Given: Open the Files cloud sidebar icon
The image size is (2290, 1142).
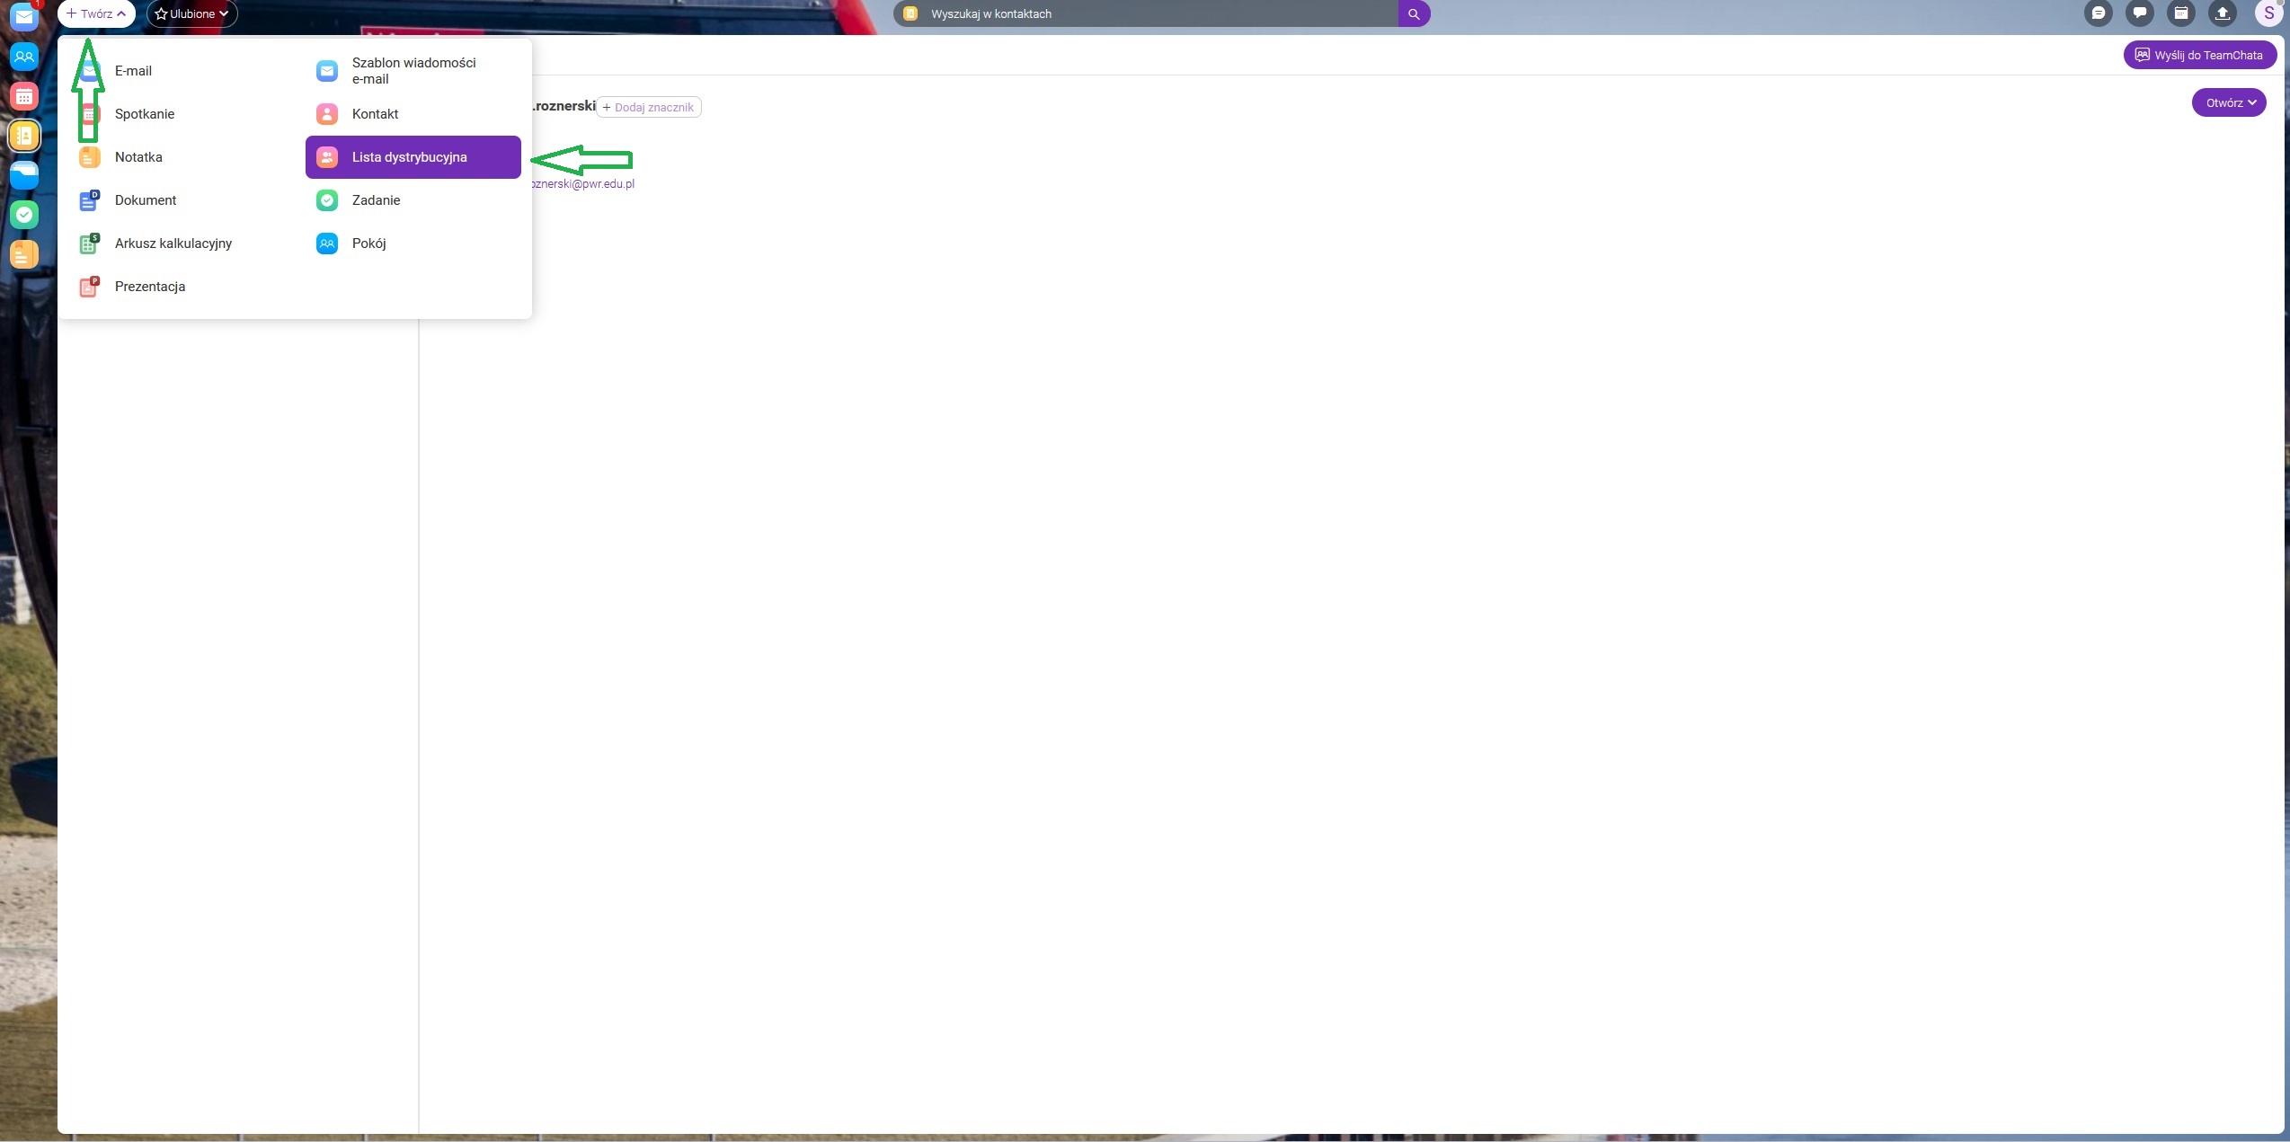Looking at the screenshot, I should [24, 174].
